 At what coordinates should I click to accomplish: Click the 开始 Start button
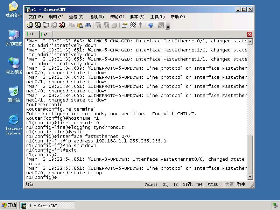[x=9, y=205]
